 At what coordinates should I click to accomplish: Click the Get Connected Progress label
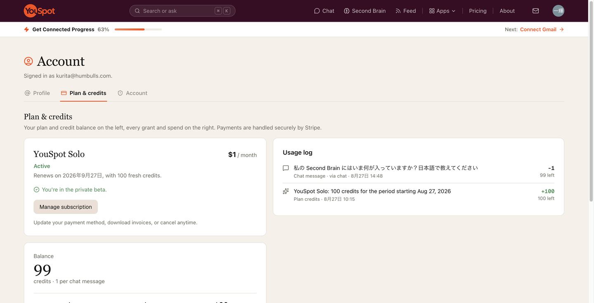click(63, 29)
